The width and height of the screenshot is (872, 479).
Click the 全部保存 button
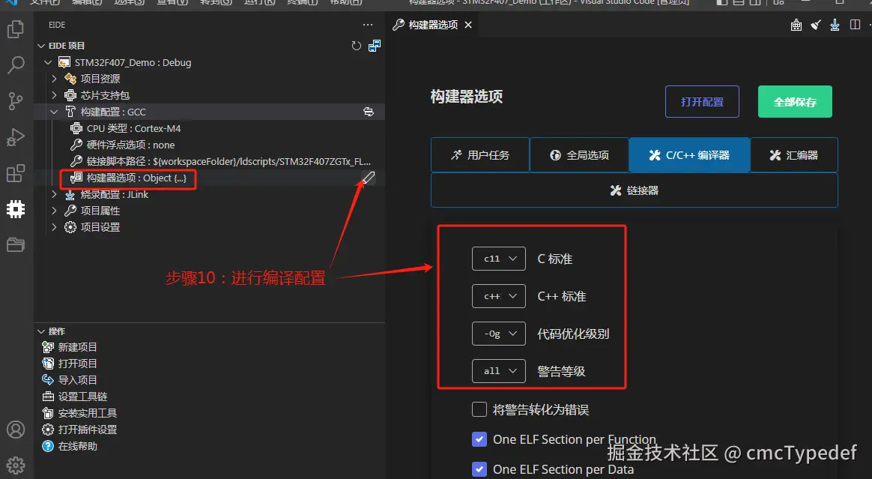pos(796,102)
